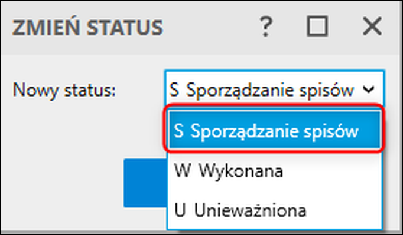
Task: Click the blue button behind the dropdown
Action: pos(145,183)
